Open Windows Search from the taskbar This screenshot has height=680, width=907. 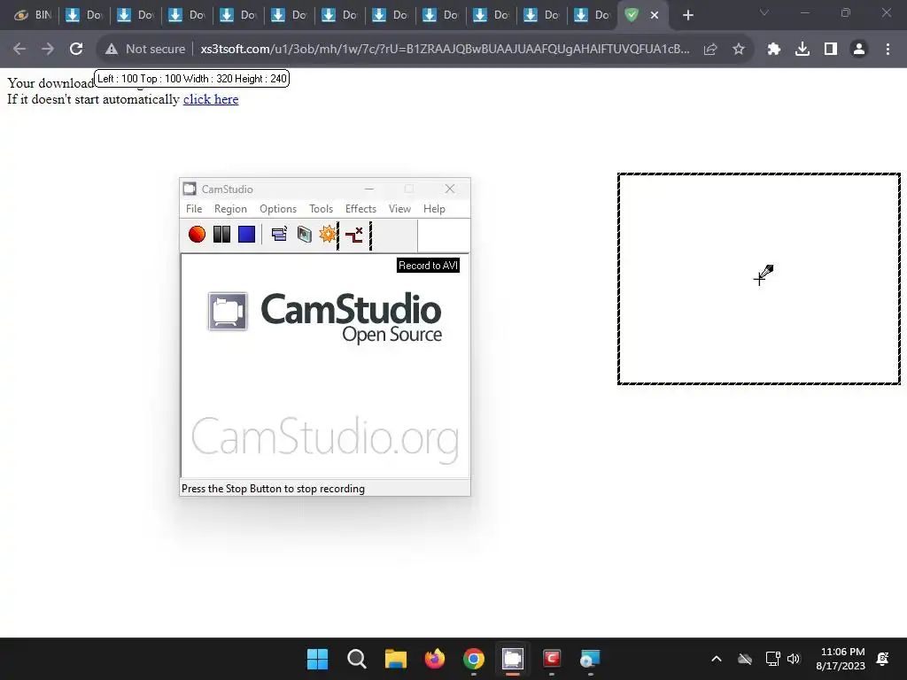point(356,659)
